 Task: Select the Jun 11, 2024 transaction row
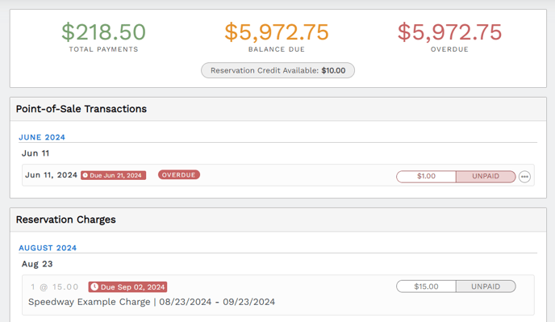[278, 175]
